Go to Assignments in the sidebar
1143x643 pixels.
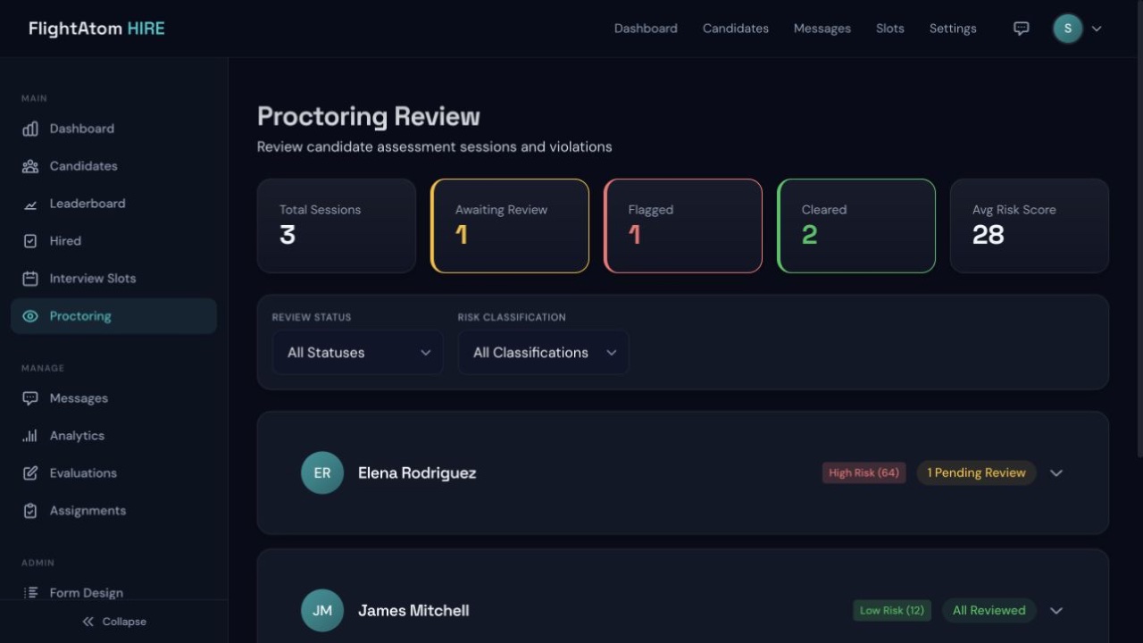(x=114, y=511)
